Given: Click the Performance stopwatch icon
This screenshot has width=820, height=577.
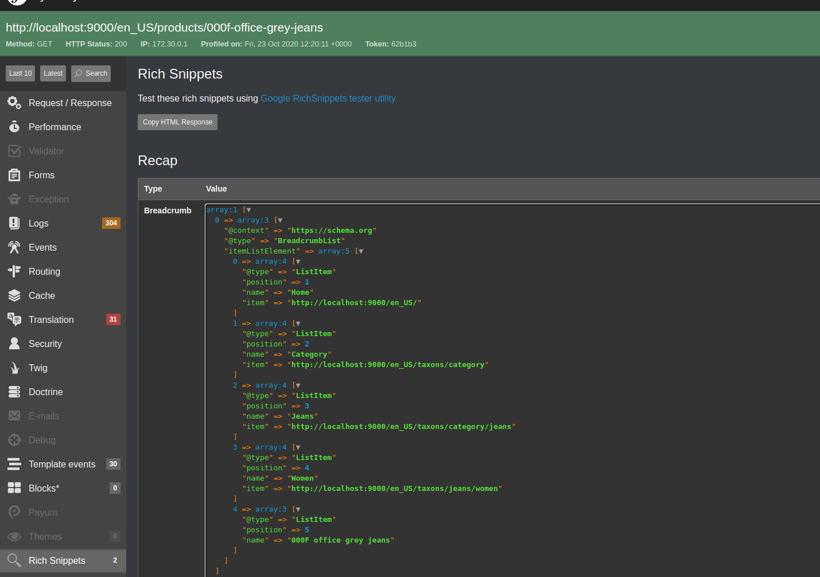Looking at the screenshot, I should [x=14, y=127].
